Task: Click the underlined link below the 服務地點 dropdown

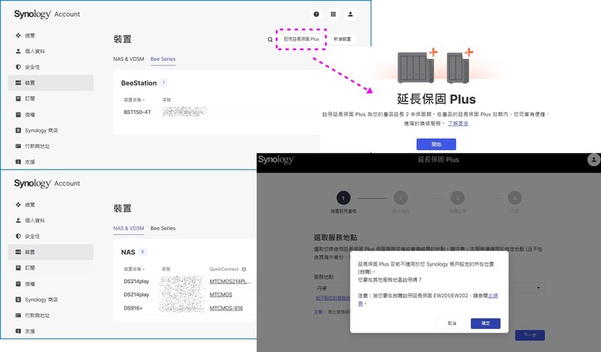Action: pyautogui.click(x=332, y=298)
